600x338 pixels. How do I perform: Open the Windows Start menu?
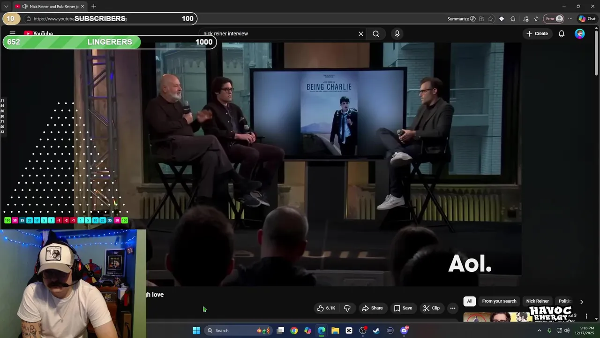pos(196,330)
